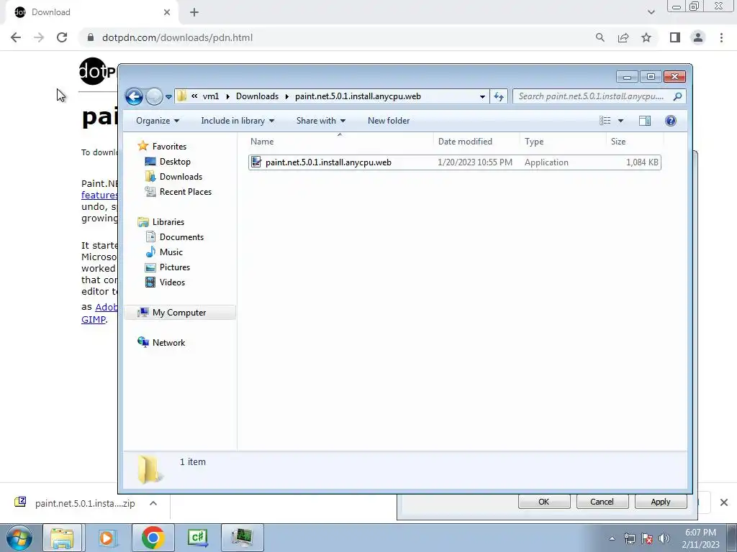Create a New folder
This screenshot has width=737, height=552.
click(389, 121)
